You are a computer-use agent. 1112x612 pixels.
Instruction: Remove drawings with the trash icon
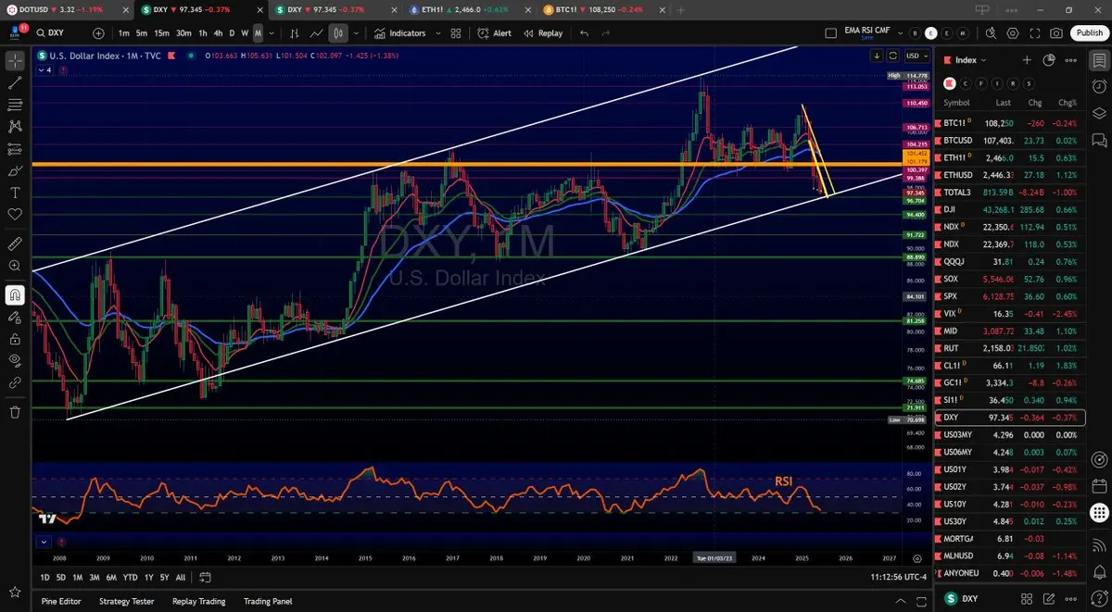point(15,412)
